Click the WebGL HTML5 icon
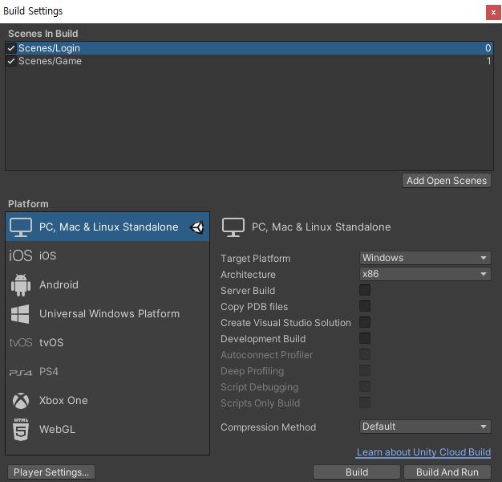The width and height of the screenshot is (502, 482). coord(21,430)
